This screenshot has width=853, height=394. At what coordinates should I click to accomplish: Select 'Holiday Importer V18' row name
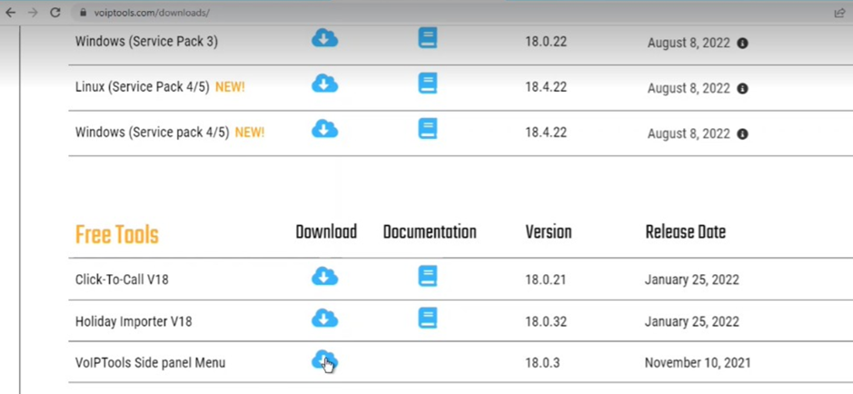134,321
